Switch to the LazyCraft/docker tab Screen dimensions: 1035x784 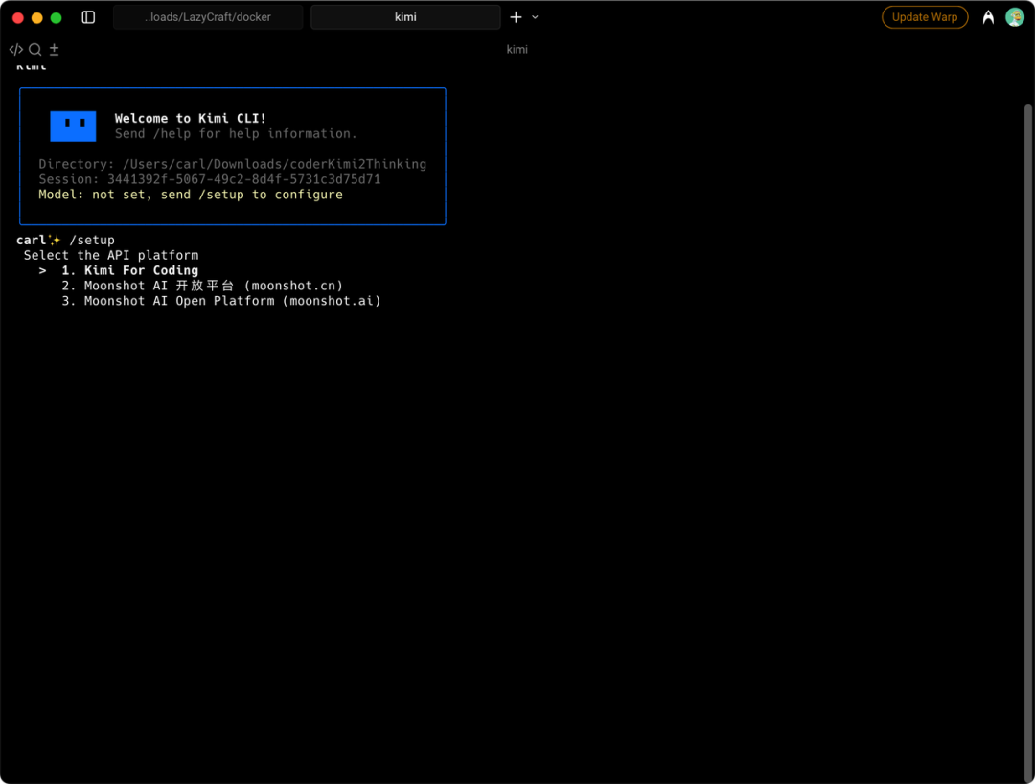point(208,17)
